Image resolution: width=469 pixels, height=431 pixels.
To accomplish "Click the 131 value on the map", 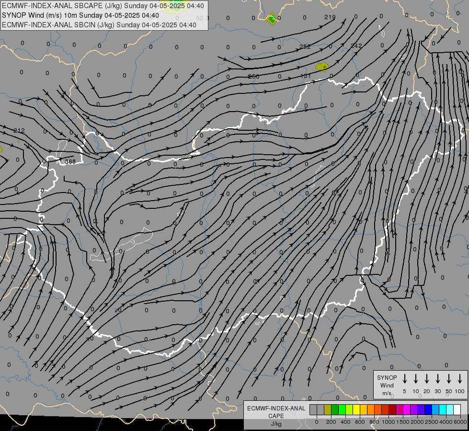I will [305, 76].
